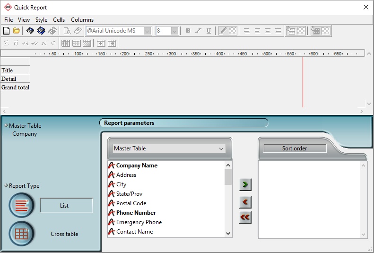Click the New report icon

pyautogui.click(x=6, y=31)
